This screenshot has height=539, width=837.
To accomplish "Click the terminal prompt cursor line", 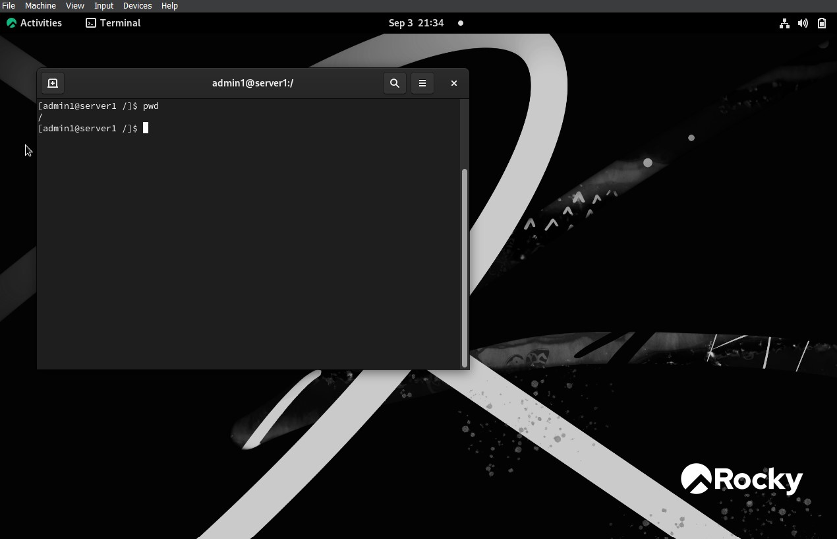I will (x=93, y=129).
